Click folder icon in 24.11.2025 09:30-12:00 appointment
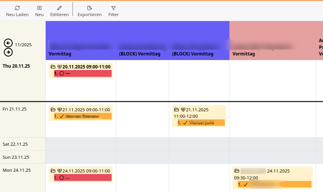 pos(237,171)
